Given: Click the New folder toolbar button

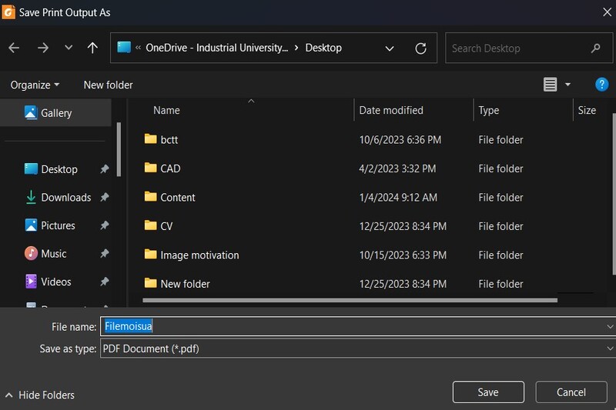Looking at the screenshot, I should (x=108, y=85).
